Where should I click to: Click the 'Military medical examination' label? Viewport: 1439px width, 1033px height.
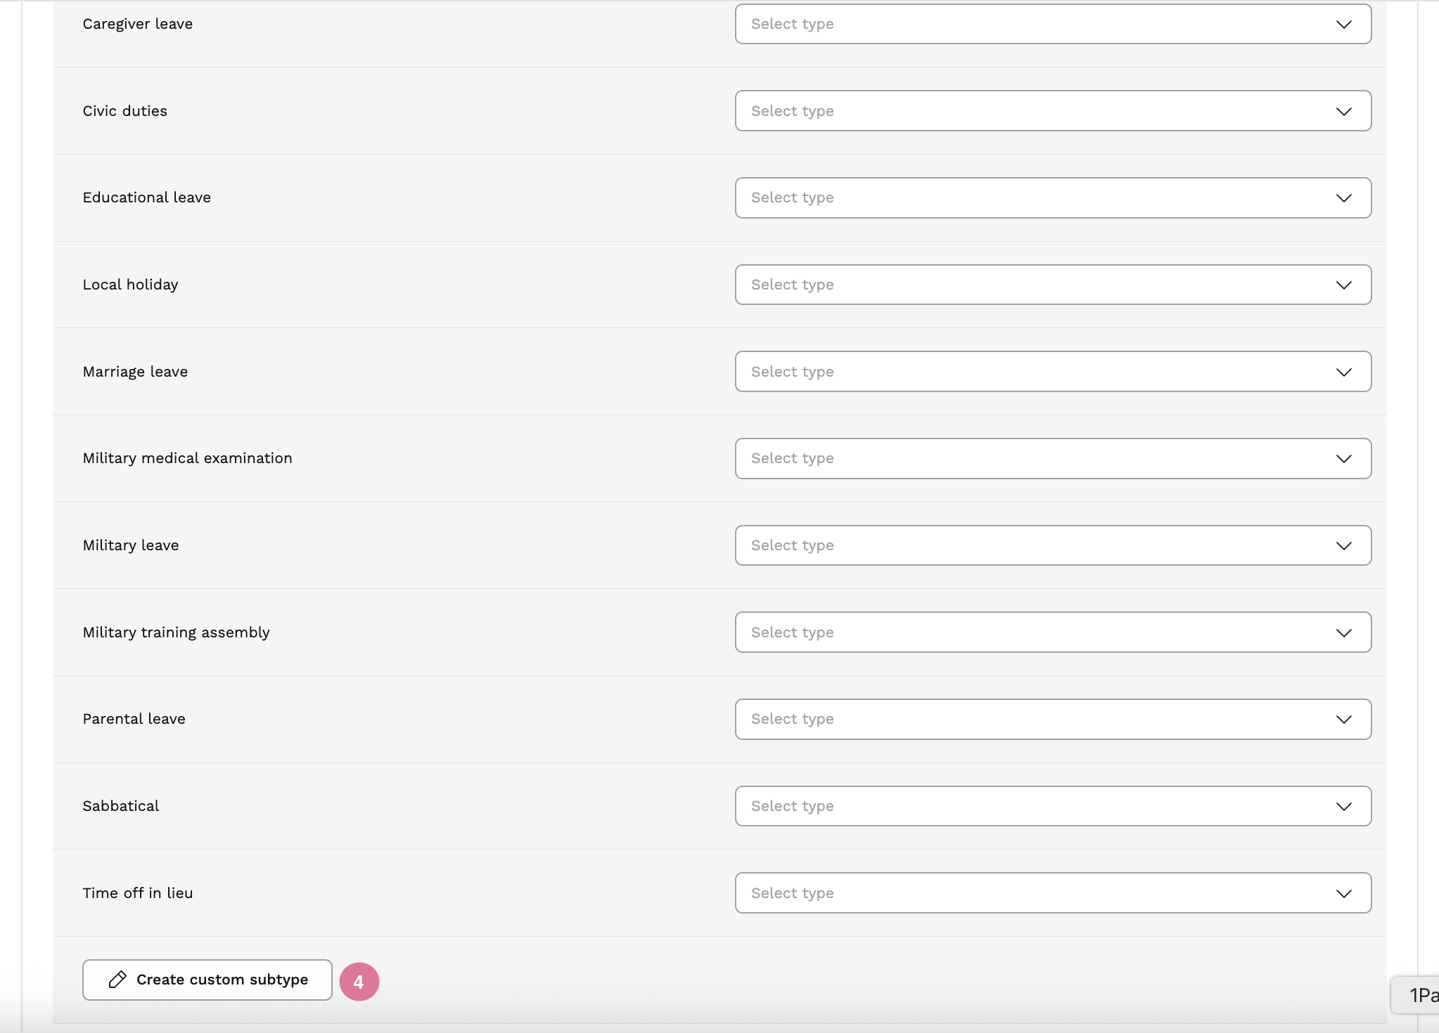(188, 458)
